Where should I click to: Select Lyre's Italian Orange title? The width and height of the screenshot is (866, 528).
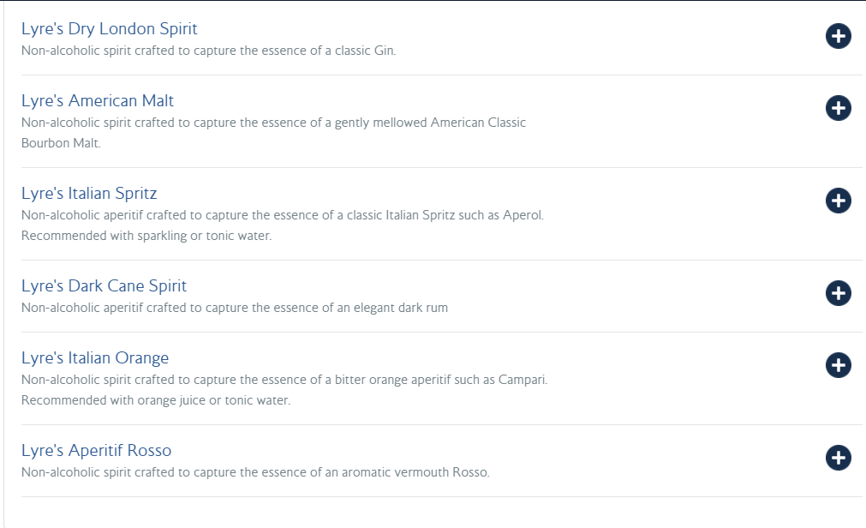click(x=95, y=358)
